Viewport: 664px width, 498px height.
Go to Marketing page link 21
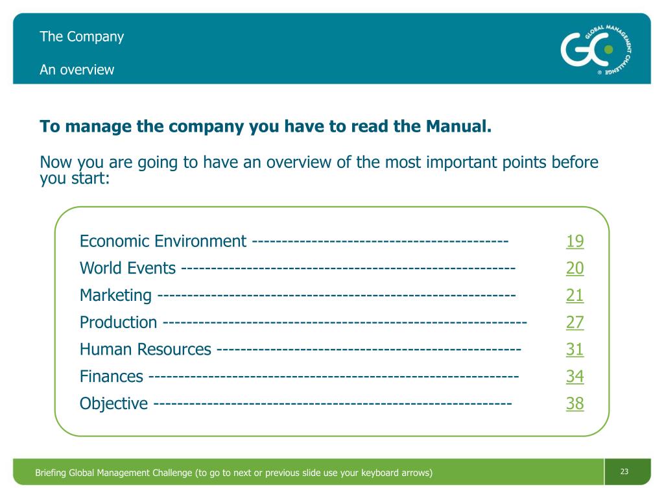(575, 295)
